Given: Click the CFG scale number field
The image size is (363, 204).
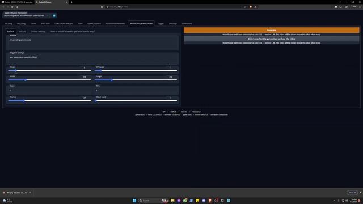Looking at the screenshot, I should (171, 67).
